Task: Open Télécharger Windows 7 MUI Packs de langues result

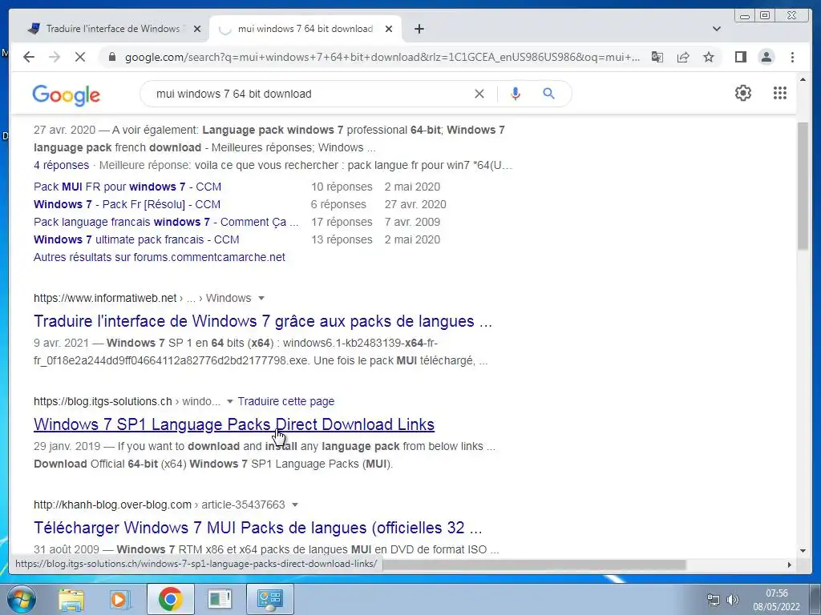Action: [257, 528]
